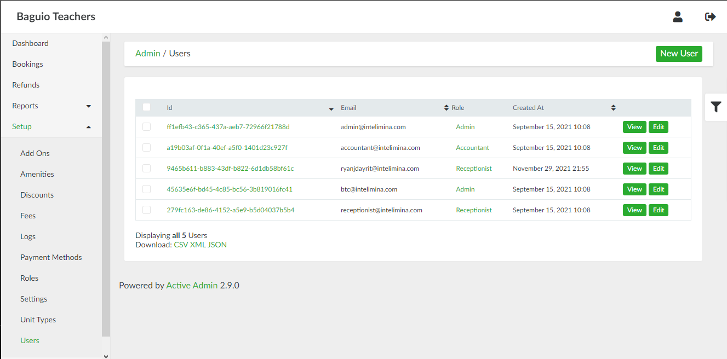
Task: Select the ryanjdayrit@intelimina.com row checkbox
Action: 146,169
